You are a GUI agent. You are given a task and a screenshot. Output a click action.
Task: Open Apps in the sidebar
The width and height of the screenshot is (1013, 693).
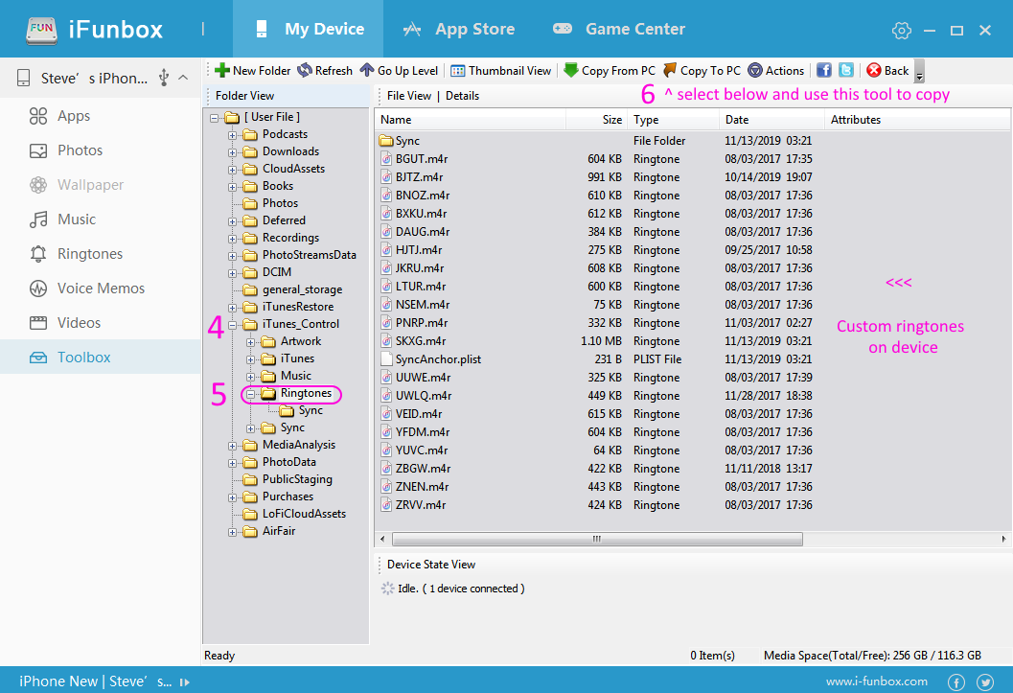point(100,116)
